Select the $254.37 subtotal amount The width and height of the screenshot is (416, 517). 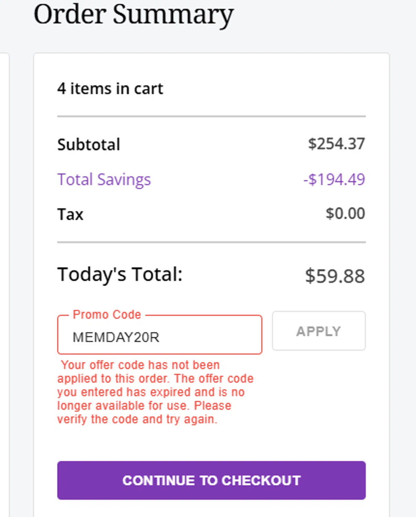click(336, 144)
